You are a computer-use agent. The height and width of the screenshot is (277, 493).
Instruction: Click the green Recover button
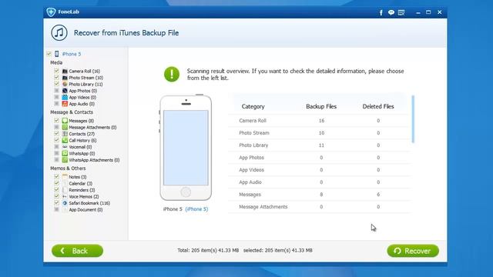[413, 251]
